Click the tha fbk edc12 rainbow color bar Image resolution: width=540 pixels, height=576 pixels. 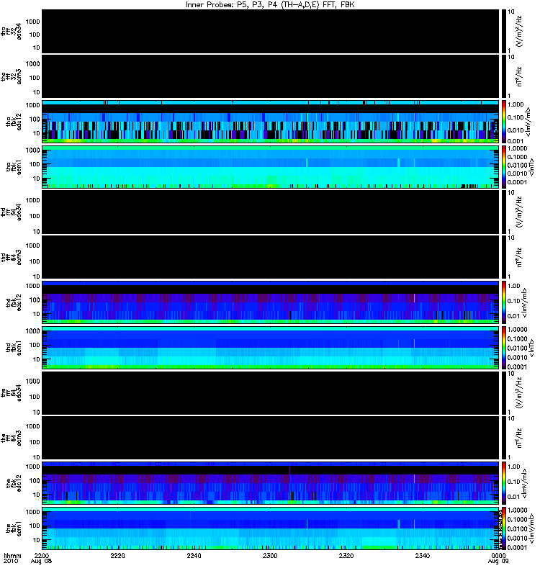[504, 122]
